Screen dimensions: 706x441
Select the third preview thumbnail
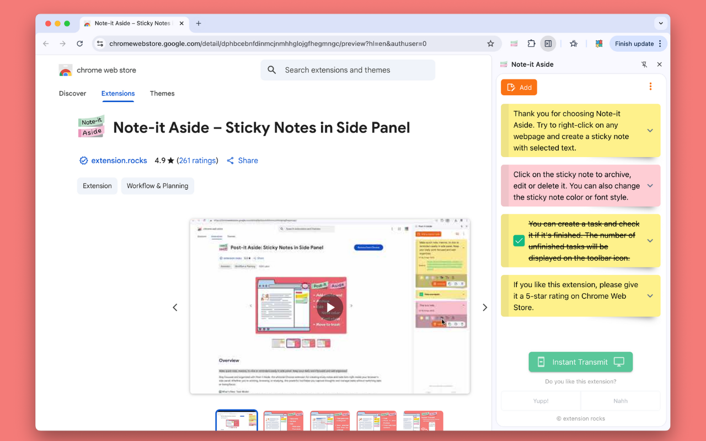[x=330, y=421]
